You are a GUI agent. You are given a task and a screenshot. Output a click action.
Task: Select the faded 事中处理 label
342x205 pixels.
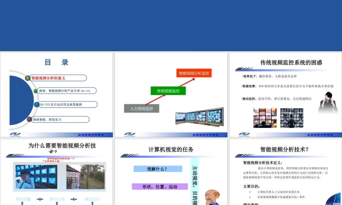coord(57,199)
